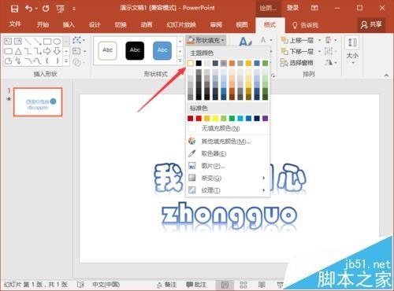The image size is (394, 291).
Task: Select the 取色器(E) eyedropper
Action: click(x=228, y=153)
